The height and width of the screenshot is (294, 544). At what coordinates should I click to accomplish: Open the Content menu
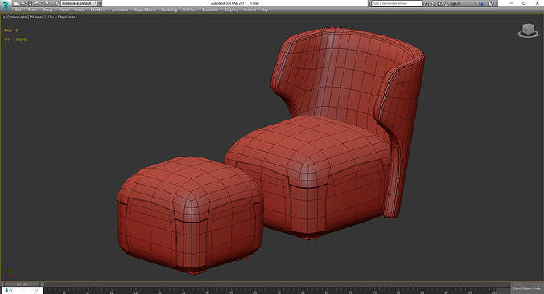tap(249, 10)
